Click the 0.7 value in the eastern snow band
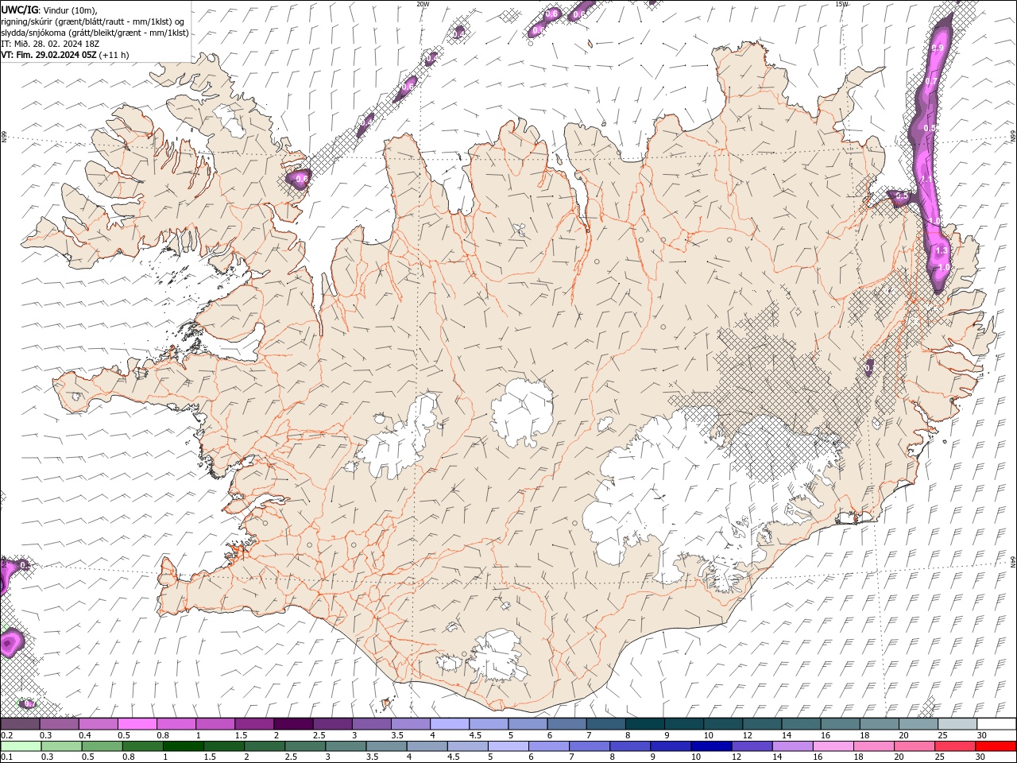This screenshot has width=1017, height=763. tap(932, 81)
